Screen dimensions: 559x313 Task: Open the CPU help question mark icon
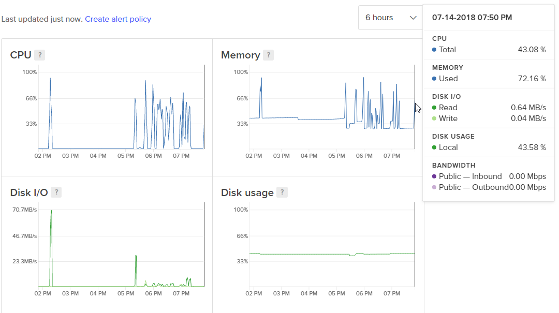[x=40, y=55]
